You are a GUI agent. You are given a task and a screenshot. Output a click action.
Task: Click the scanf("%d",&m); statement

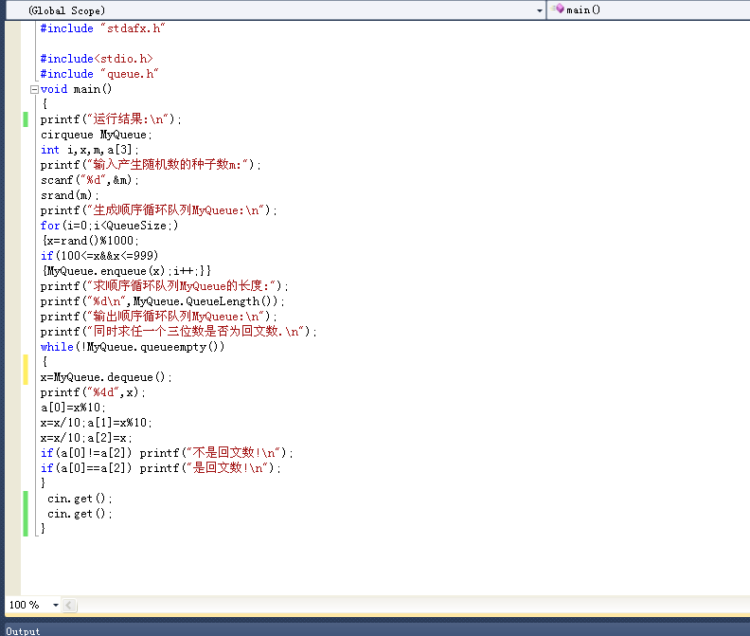[x=89, y=180]
